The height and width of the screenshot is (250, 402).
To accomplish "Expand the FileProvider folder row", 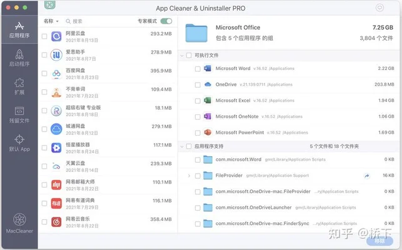I will pyautogui.click(x=189, y=176).
